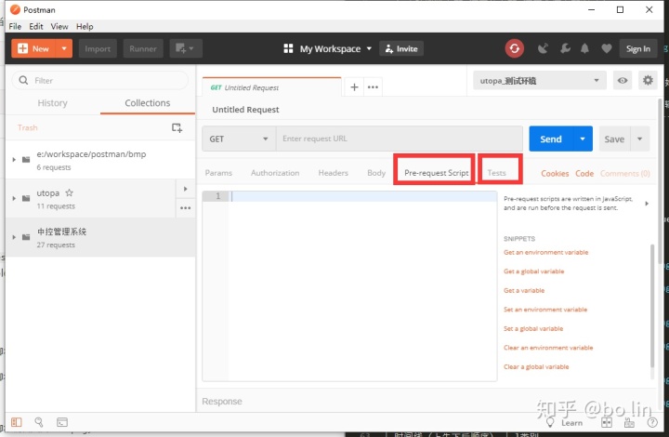The height and width of the screenshot is (437, 669).
Task: Open the Cookies link
Action: click(555, 173)
